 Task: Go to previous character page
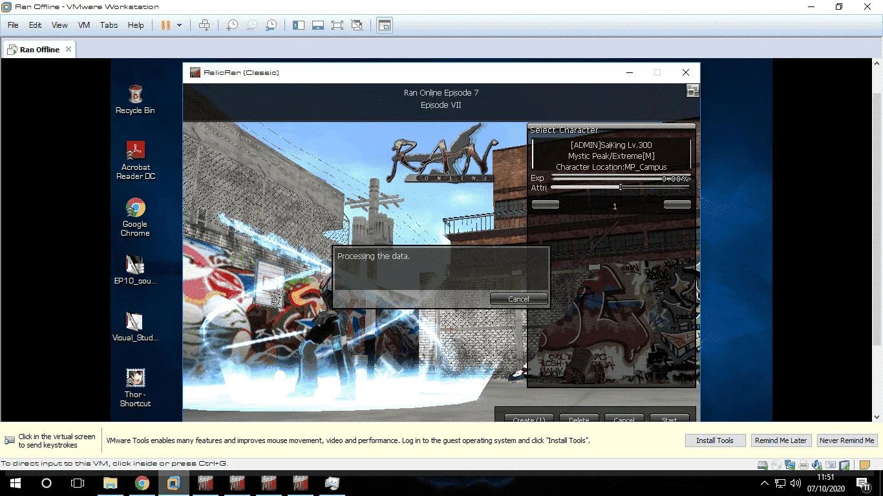[545, 205]
